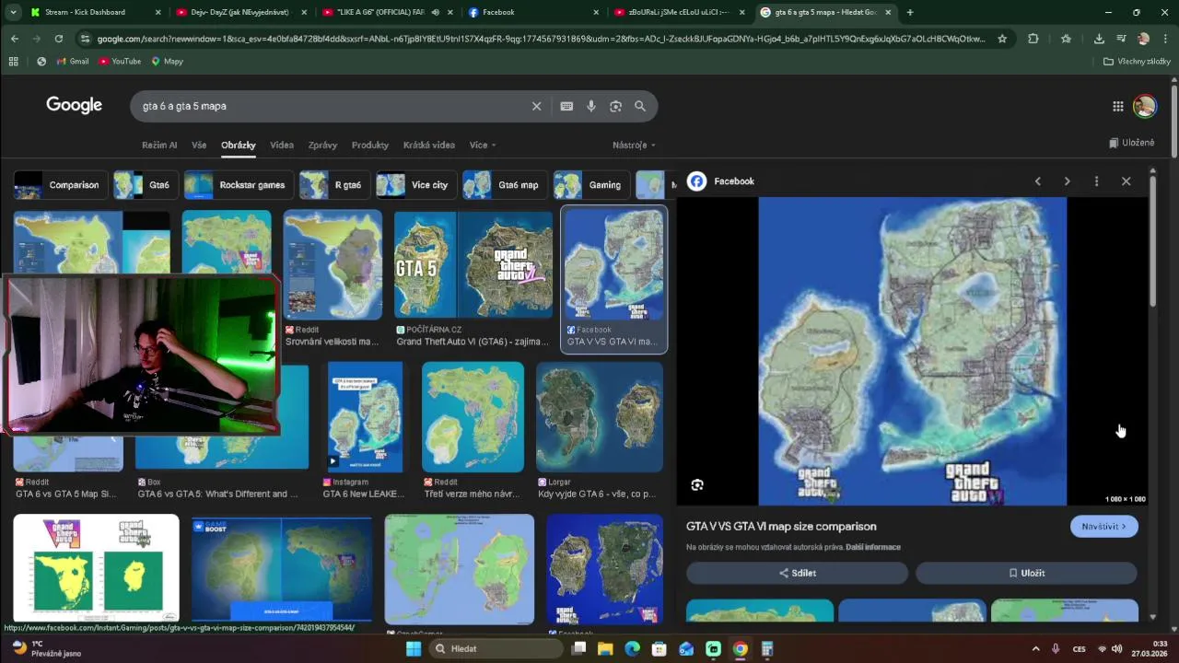This screenshot has width=1179, height=663.
Task: Expand the Více dropdown menu
Action: click(483, 145)
